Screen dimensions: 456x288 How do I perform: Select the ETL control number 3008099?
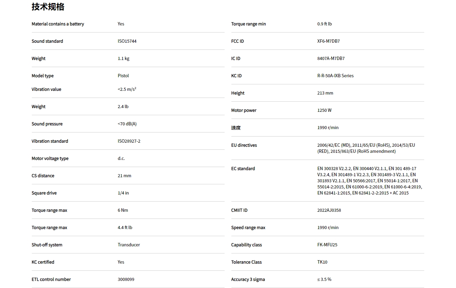coord(126,280)
